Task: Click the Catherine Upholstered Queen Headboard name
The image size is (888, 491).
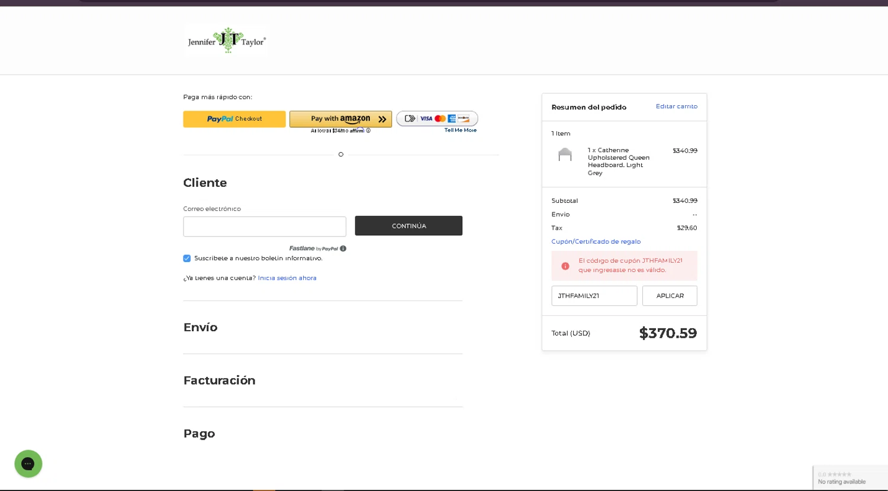Action: pos(619,161)
